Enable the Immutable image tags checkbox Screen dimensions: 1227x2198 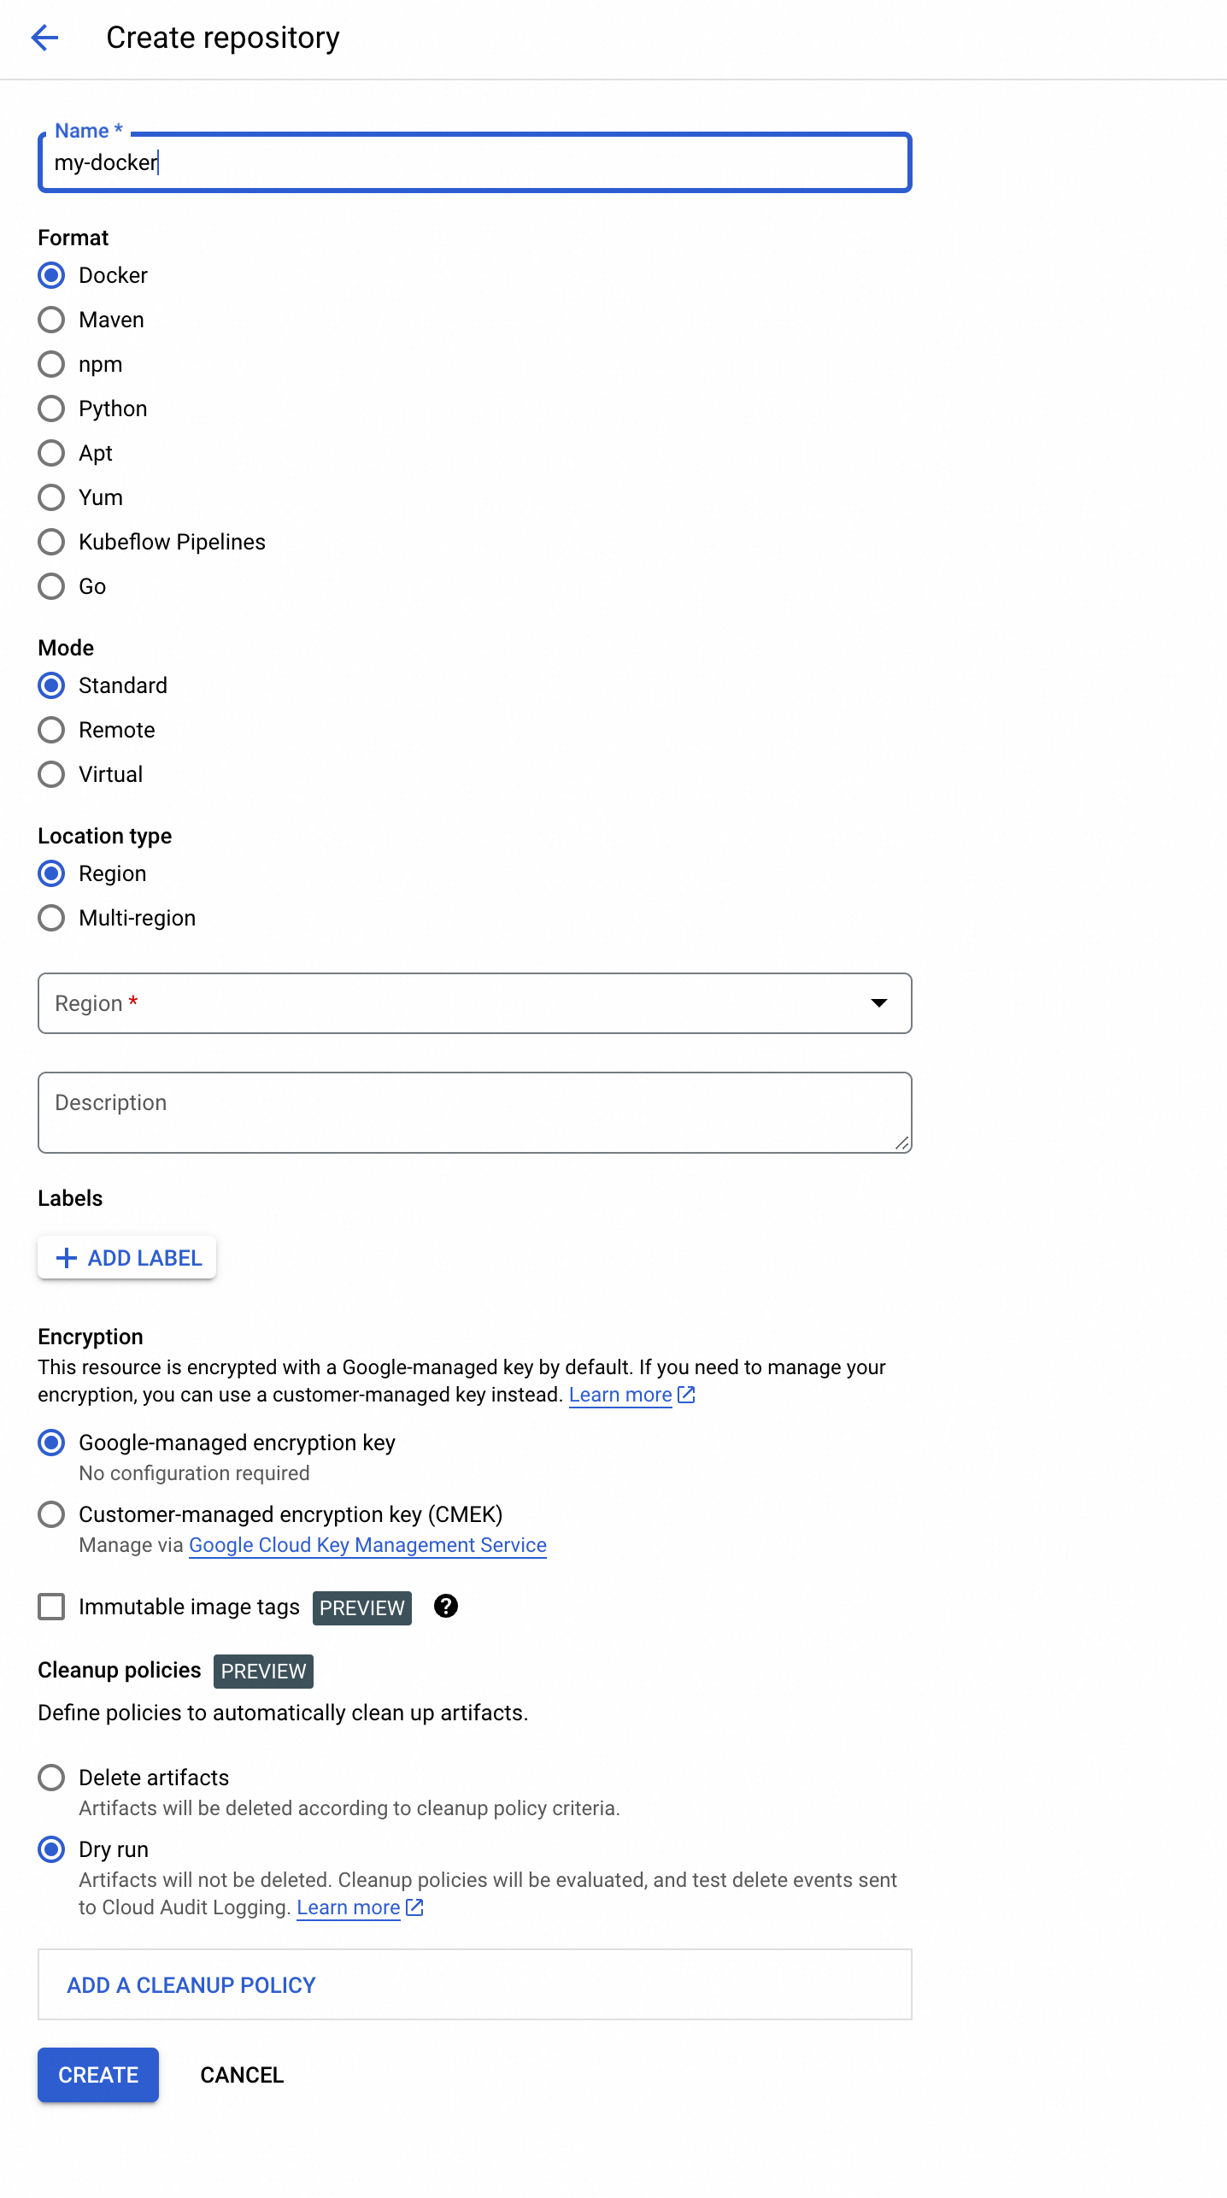(51, 1607)
